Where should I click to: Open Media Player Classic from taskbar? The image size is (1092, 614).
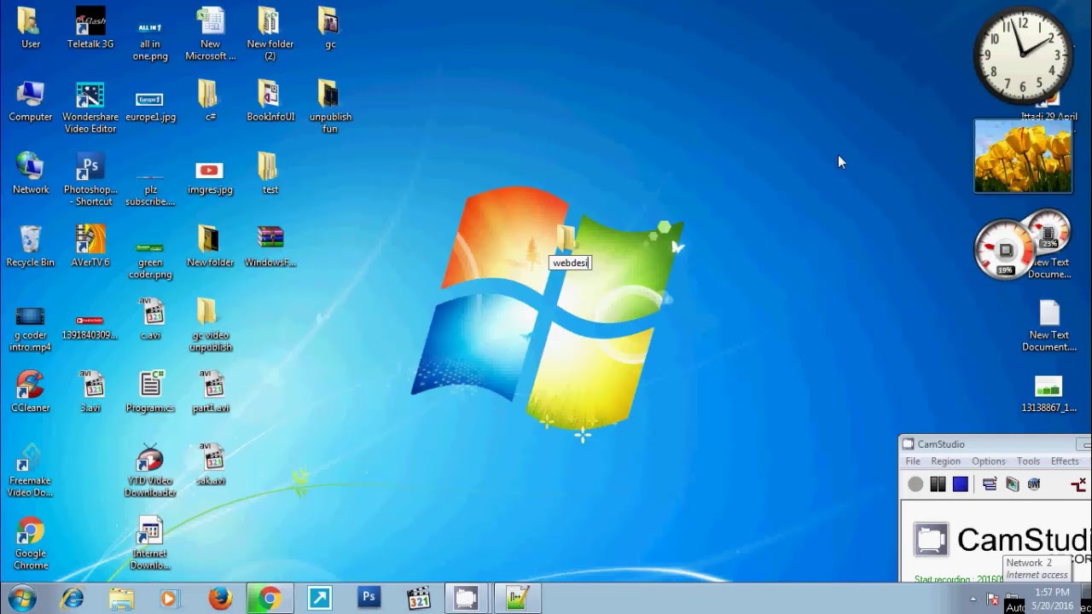[x=418, y=599]
